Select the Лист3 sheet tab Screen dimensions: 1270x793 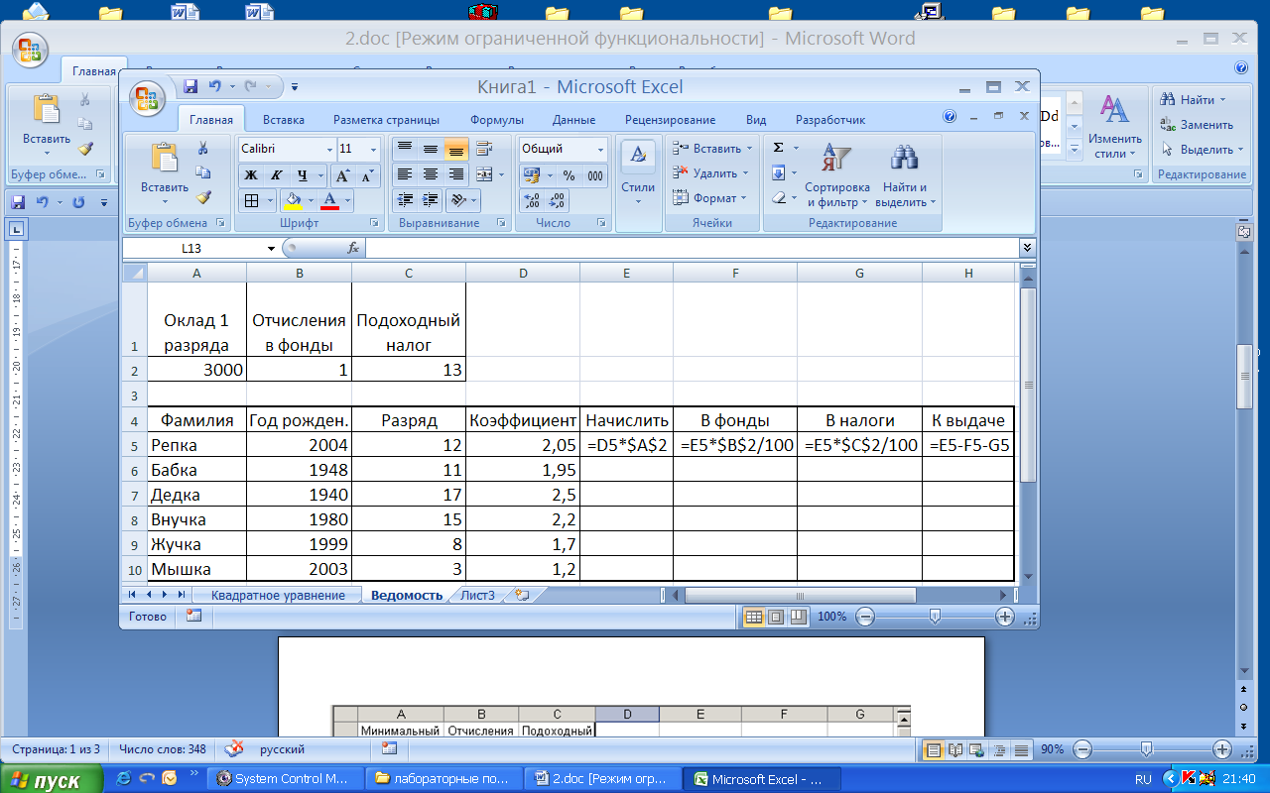pyautogui.click(x=478, y=595)
